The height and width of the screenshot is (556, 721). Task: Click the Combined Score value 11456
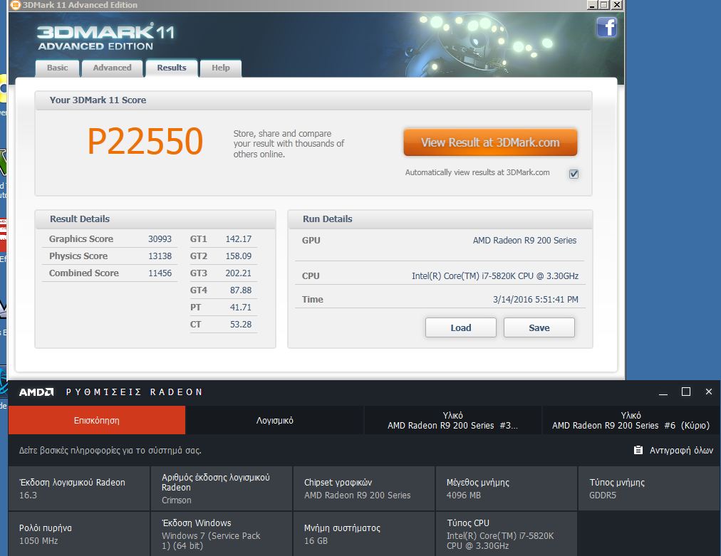(160, 273)
